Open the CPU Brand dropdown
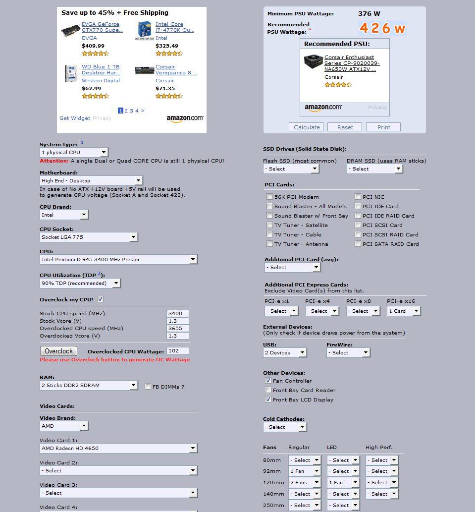The image size is (475, 512). pyautogui.click(x=64, y=215)
